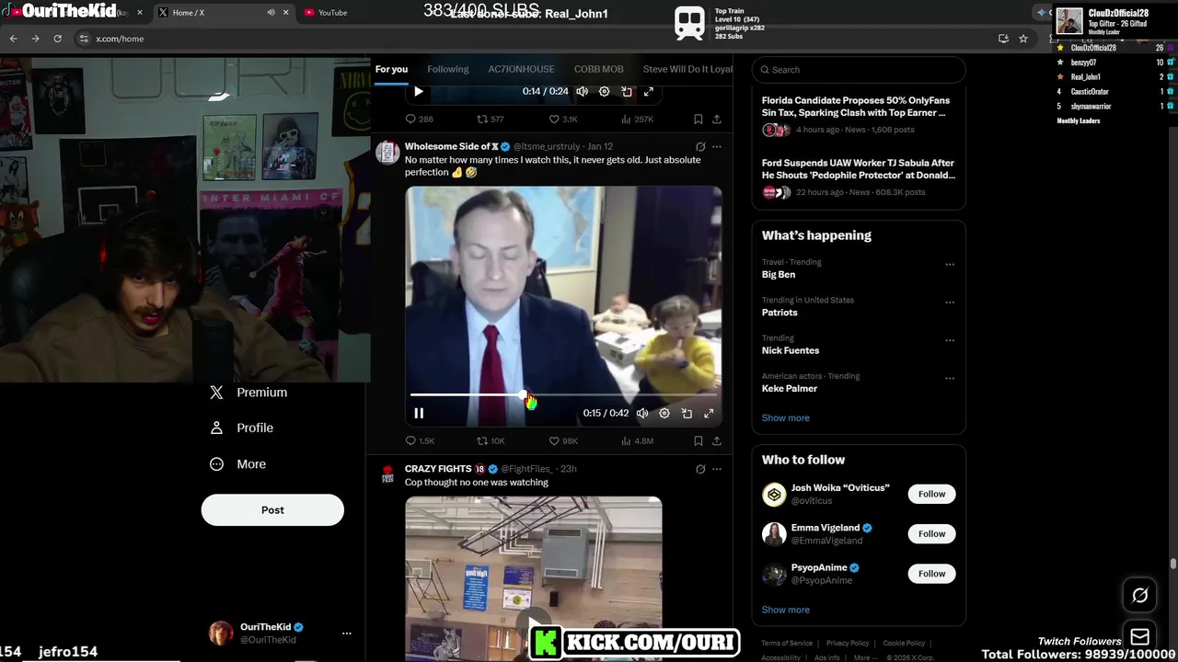Follow Emma Vigeland
The height and width of the screenshot is (662, 1178).
tap(931, 533)
